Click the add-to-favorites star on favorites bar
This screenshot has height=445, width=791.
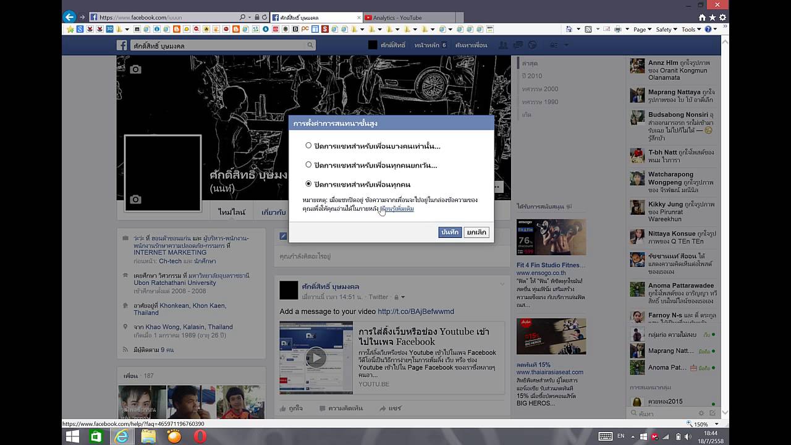point(70,29)
